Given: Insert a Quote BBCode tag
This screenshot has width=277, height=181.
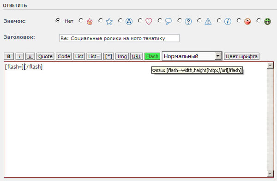Looking at the screenshot, I should coord(45,56).
